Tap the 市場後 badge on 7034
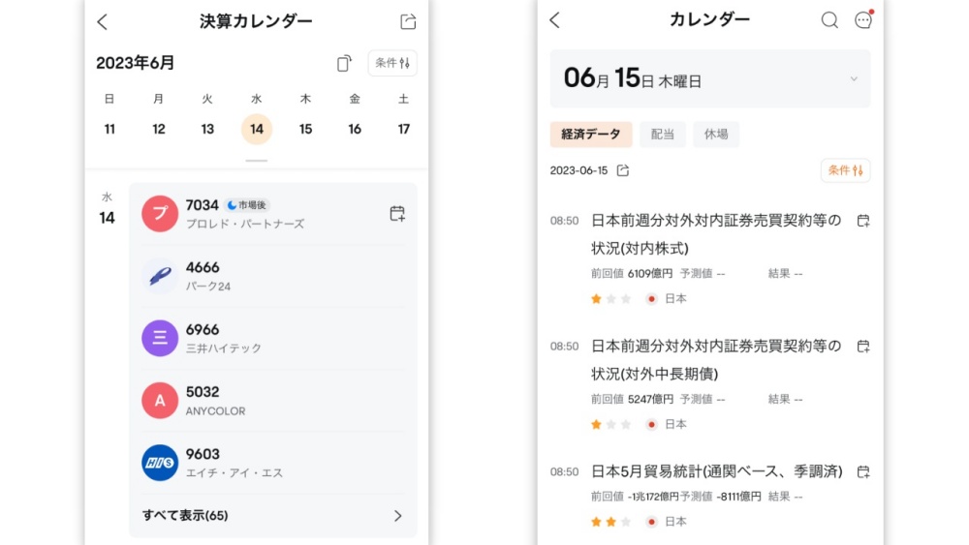 (x=246, y=205)
